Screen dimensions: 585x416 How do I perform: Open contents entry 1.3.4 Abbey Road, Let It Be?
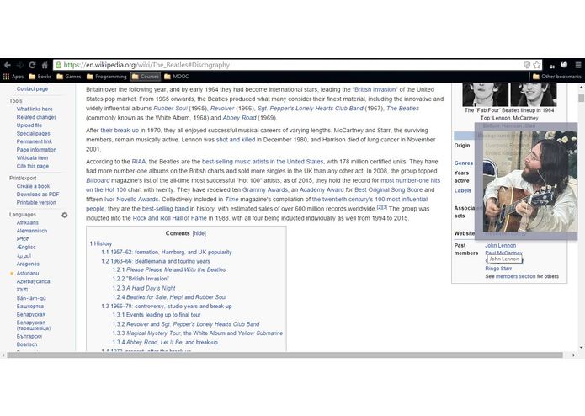coord(165,342)
